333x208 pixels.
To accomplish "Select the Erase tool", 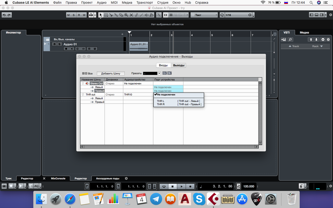I will click(121, 15).
